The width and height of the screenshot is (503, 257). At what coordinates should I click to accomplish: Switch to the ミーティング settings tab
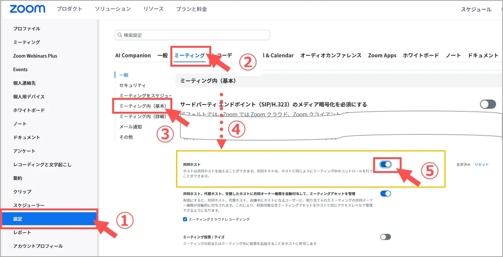[x=190, y=55]
